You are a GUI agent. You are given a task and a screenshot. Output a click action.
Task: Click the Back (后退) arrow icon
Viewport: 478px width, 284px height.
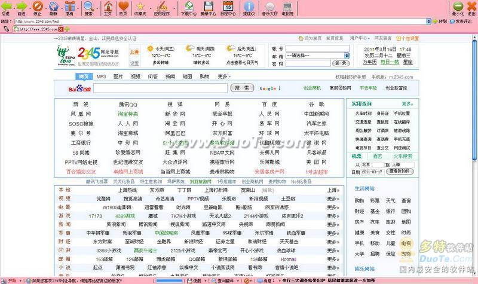point(6,6)
